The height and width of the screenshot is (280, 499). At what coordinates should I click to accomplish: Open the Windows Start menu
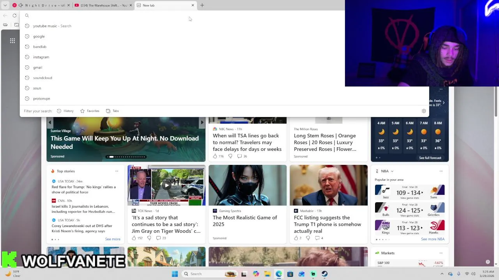tap(175, 274)
